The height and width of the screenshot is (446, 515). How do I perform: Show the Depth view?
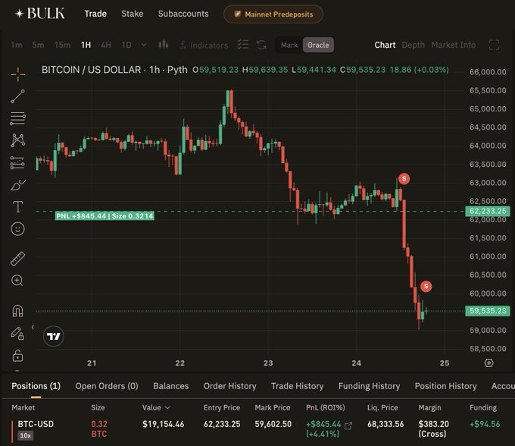(414, 45)
